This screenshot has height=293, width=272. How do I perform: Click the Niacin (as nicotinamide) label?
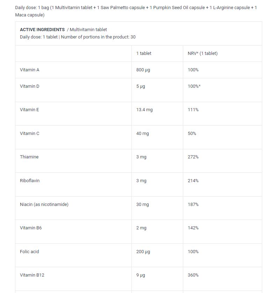tap(44, 205)
